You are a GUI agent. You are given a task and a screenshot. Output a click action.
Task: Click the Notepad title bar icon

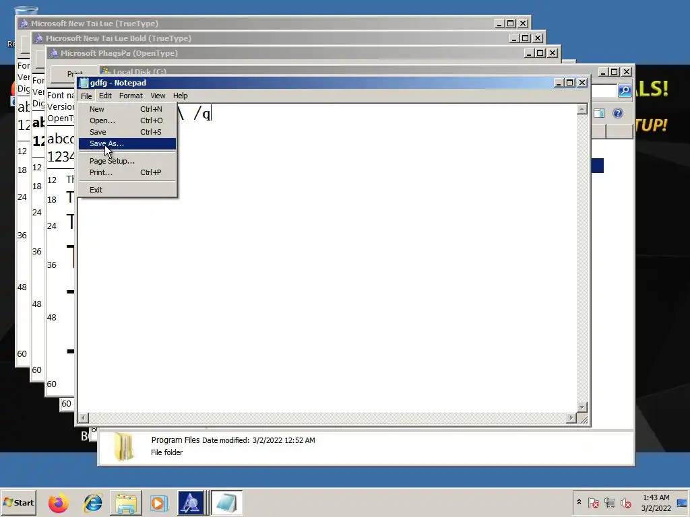pos(84,83)
